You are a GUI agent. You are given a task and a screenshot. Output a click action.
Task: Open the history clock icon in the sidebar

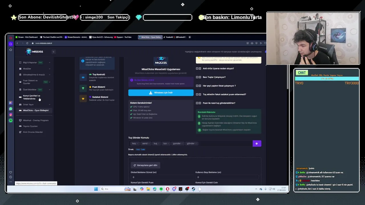11,177
